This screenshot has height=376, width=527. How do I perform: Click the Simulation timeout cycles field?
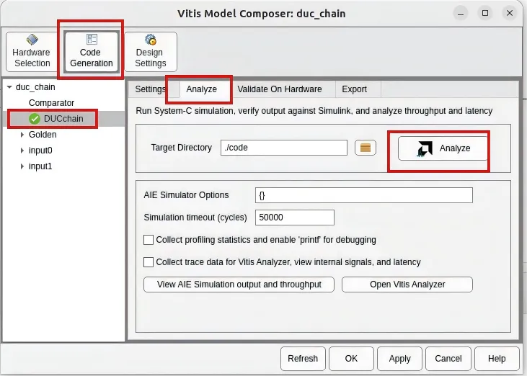click(x=294, y=218)
